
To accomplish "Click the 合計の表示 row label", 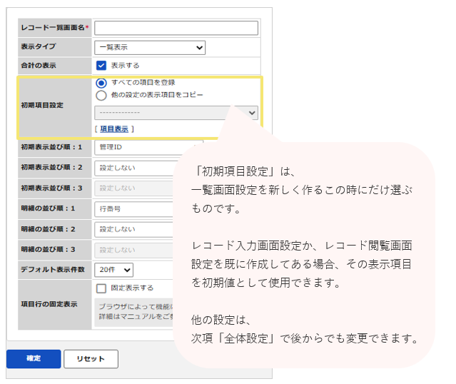I will pyautogui.click(x=39, y=66).
